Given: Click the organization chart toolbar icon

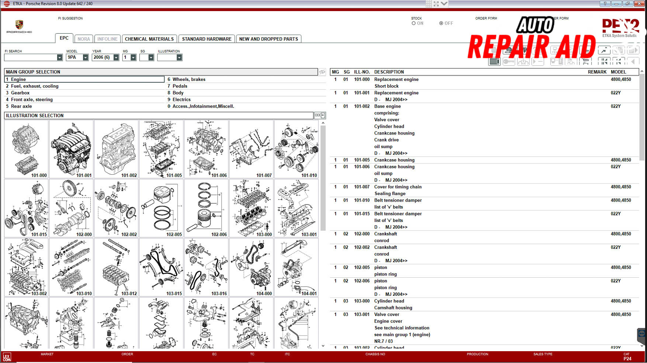Looking at the screenshot, I should point(571,61).
